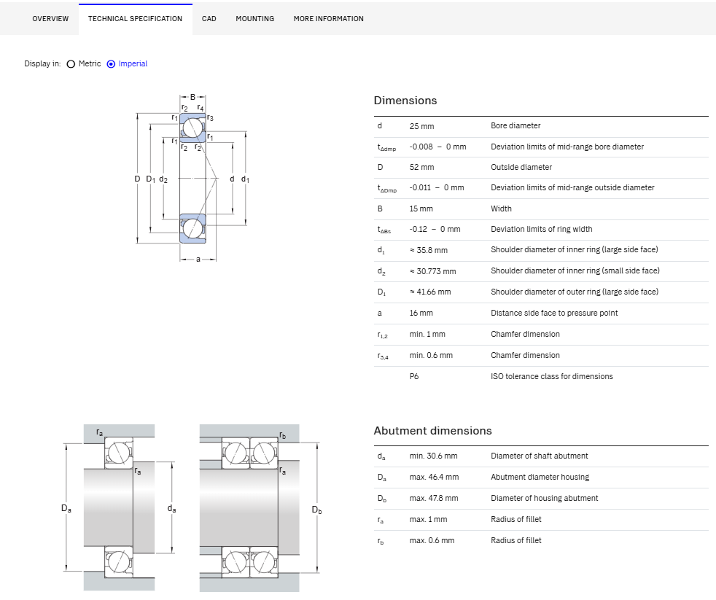This screenshot has width=716, height=600.
Task: Click the ra value 'max. 1 mm'
Action: pos(428,519)
